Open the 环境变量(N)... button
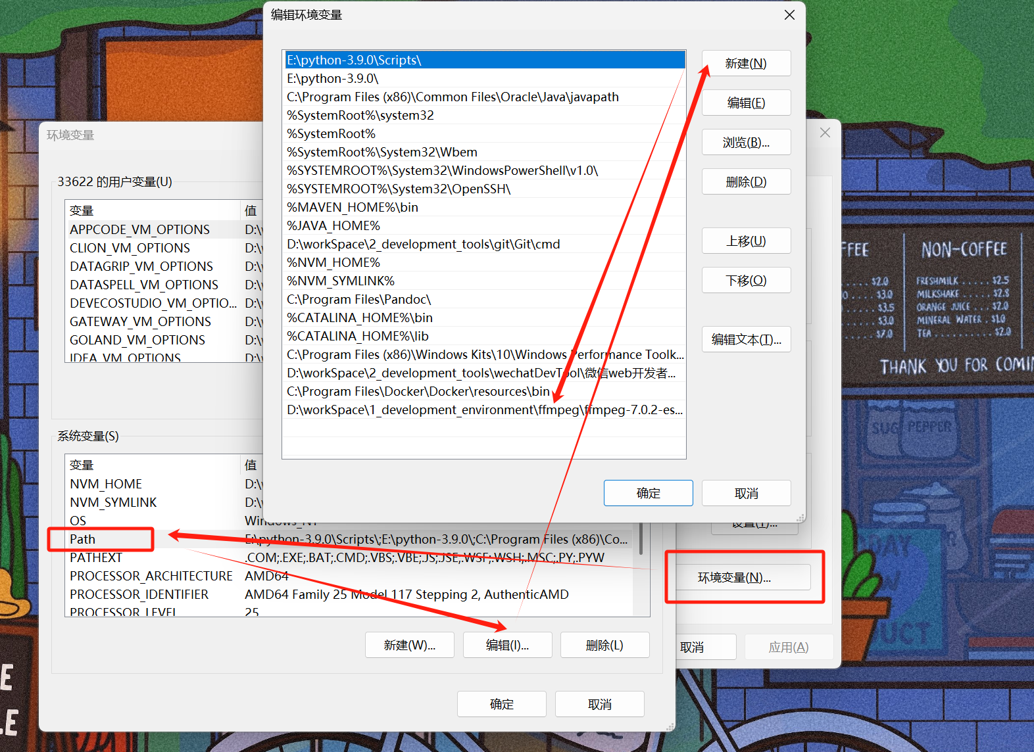 point(734,577)
